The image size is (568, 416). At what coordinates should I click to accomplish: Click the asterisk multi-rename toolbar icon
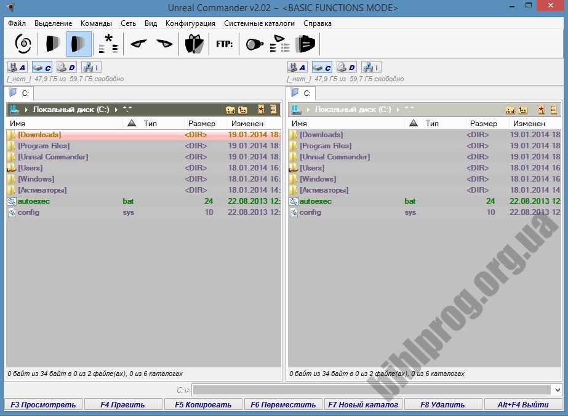[108, 44]
